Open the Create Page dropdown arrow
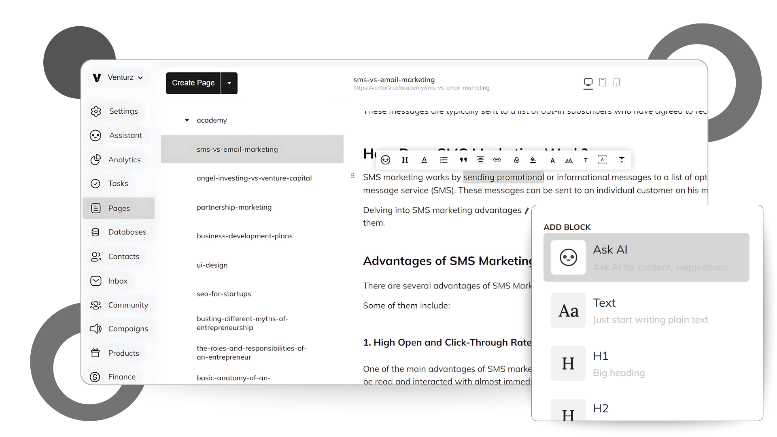The image size is (777, 437). click(x=229, y=83)
